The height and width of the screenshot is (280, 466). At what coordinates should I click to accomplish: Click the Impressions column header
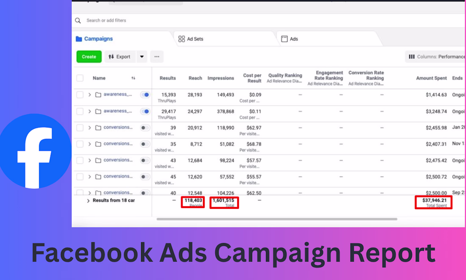(x=221, y=78)
